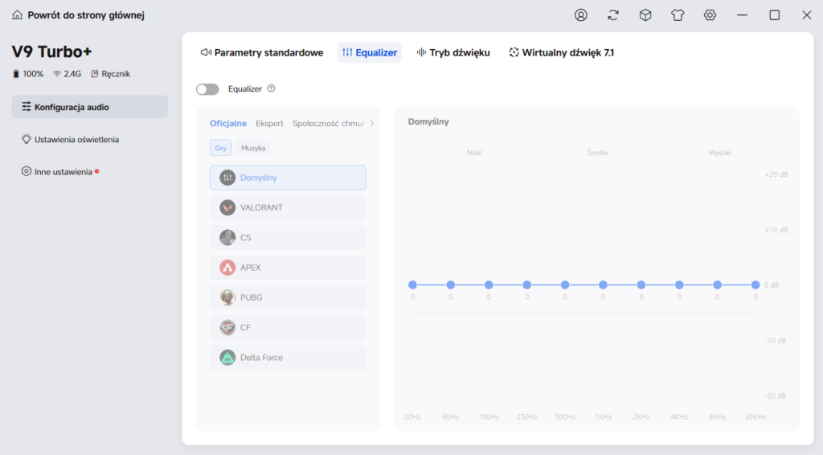Toggle the Equalizer switch on
The height and width of the screenshot is (455, 823).
point(207,89)
